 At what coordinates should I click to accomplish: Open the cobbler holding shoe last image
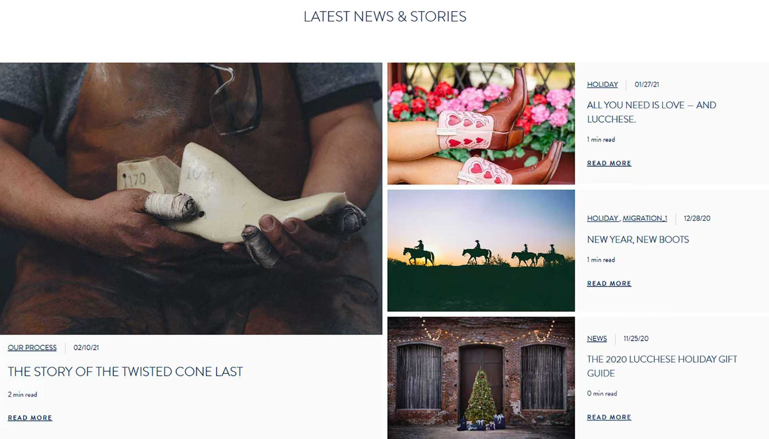[191, 198]
